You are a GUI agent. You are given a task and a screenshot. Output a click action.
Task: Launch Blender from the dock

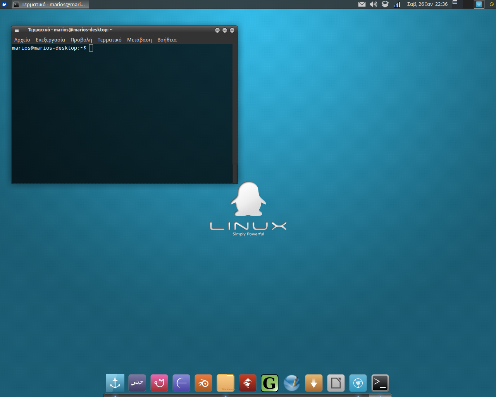203,383
